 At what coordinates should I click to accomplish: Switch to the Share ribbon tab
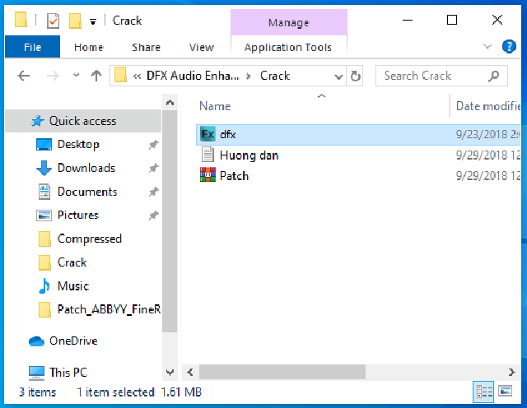coord(146,47)
